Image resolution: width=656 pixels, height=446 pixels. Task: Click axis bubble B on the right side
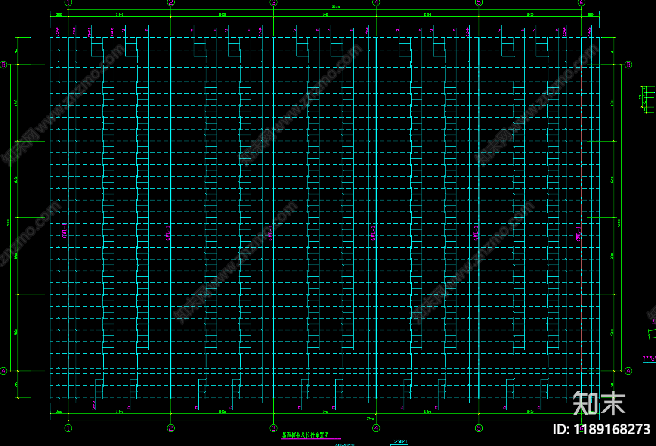point(628,65)
